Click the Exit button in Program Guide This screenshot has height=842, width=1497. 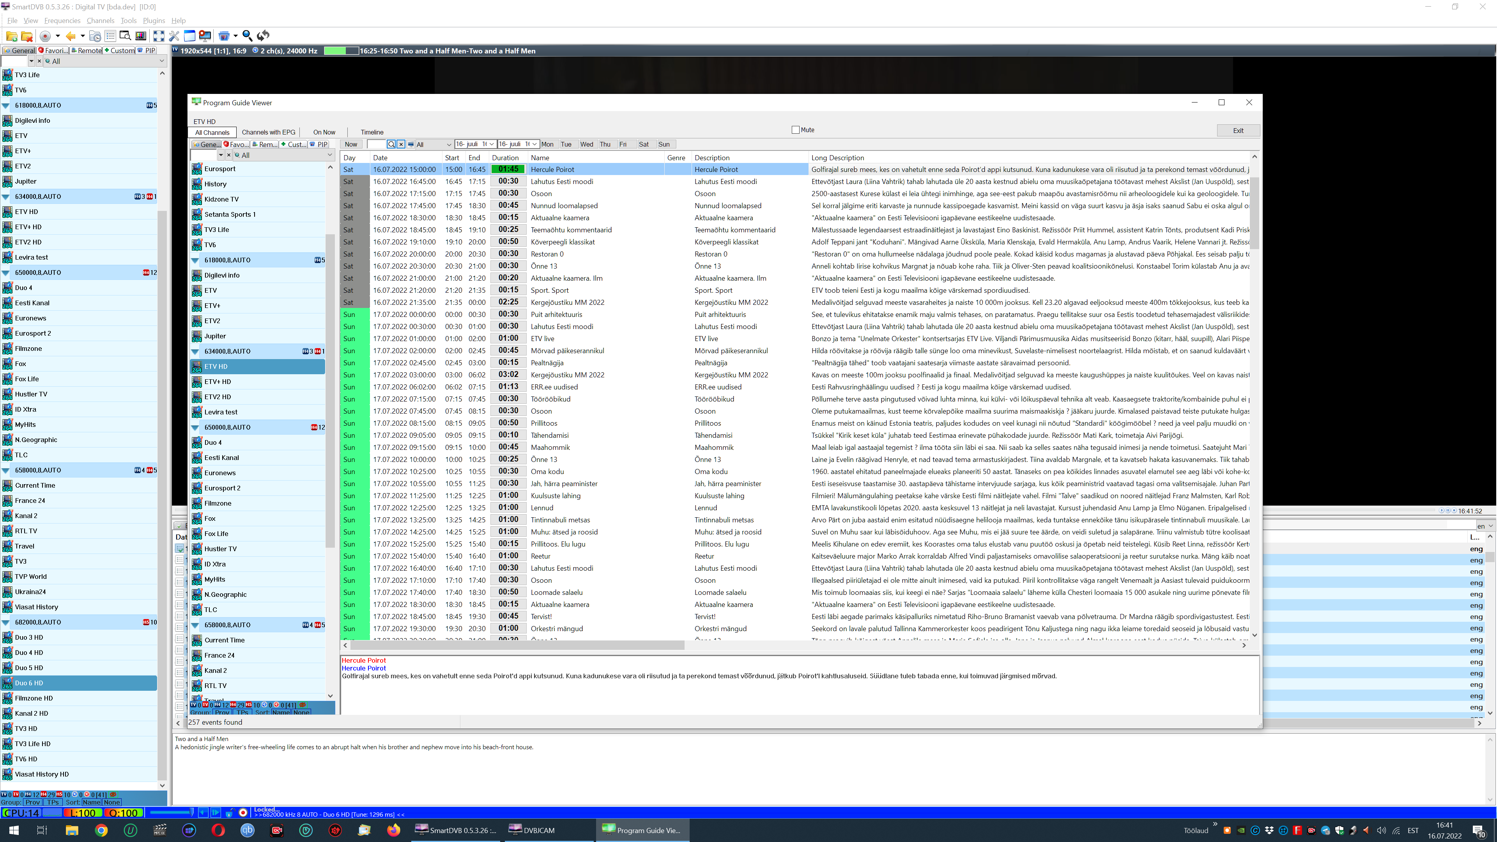[1239, 130]
